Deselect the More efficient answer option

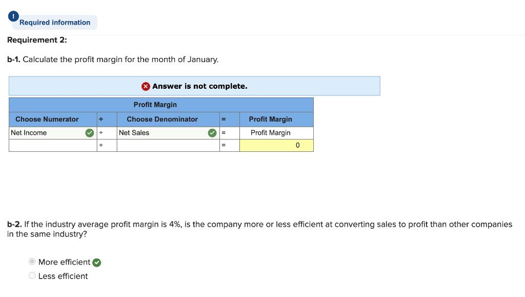[32, 261]
